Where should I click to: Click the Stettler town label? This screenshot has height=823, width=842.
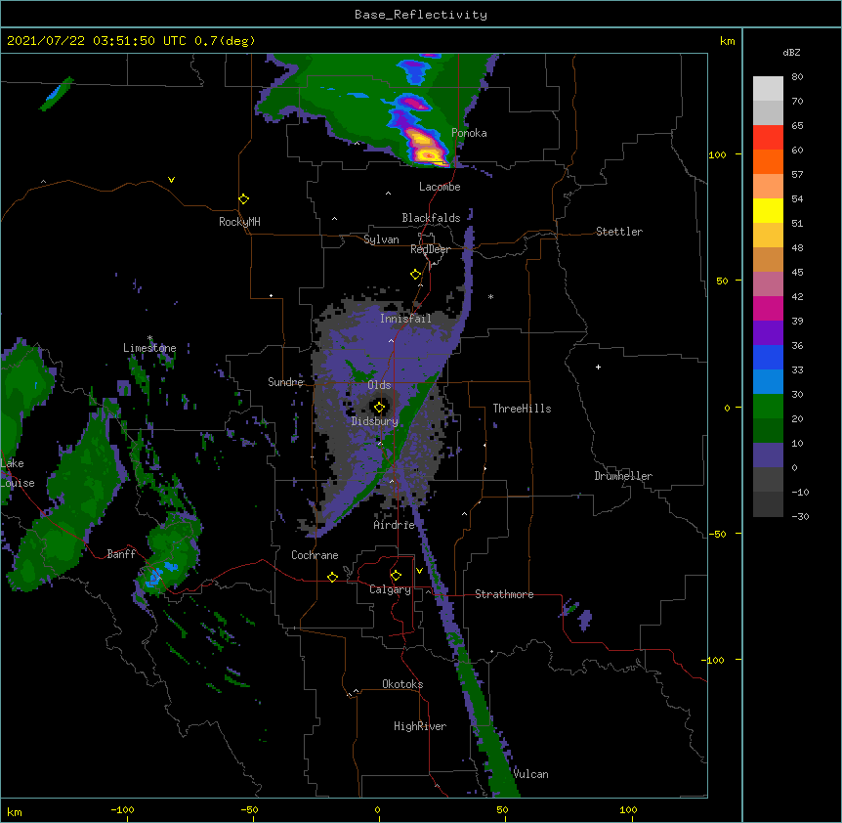coord(619,232)
